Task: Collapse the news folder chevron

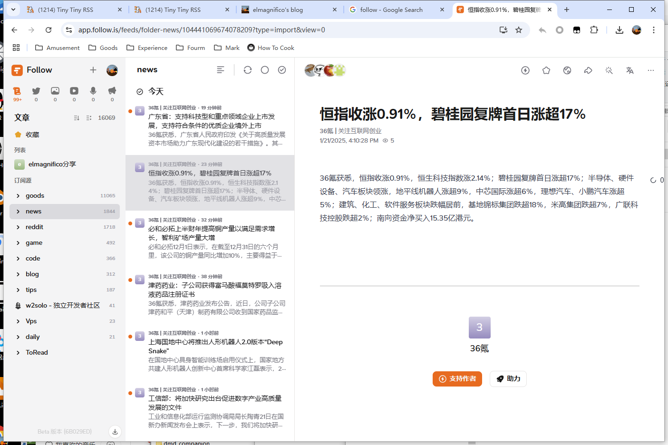Action: pyautogui.click(x=18, y=212)
